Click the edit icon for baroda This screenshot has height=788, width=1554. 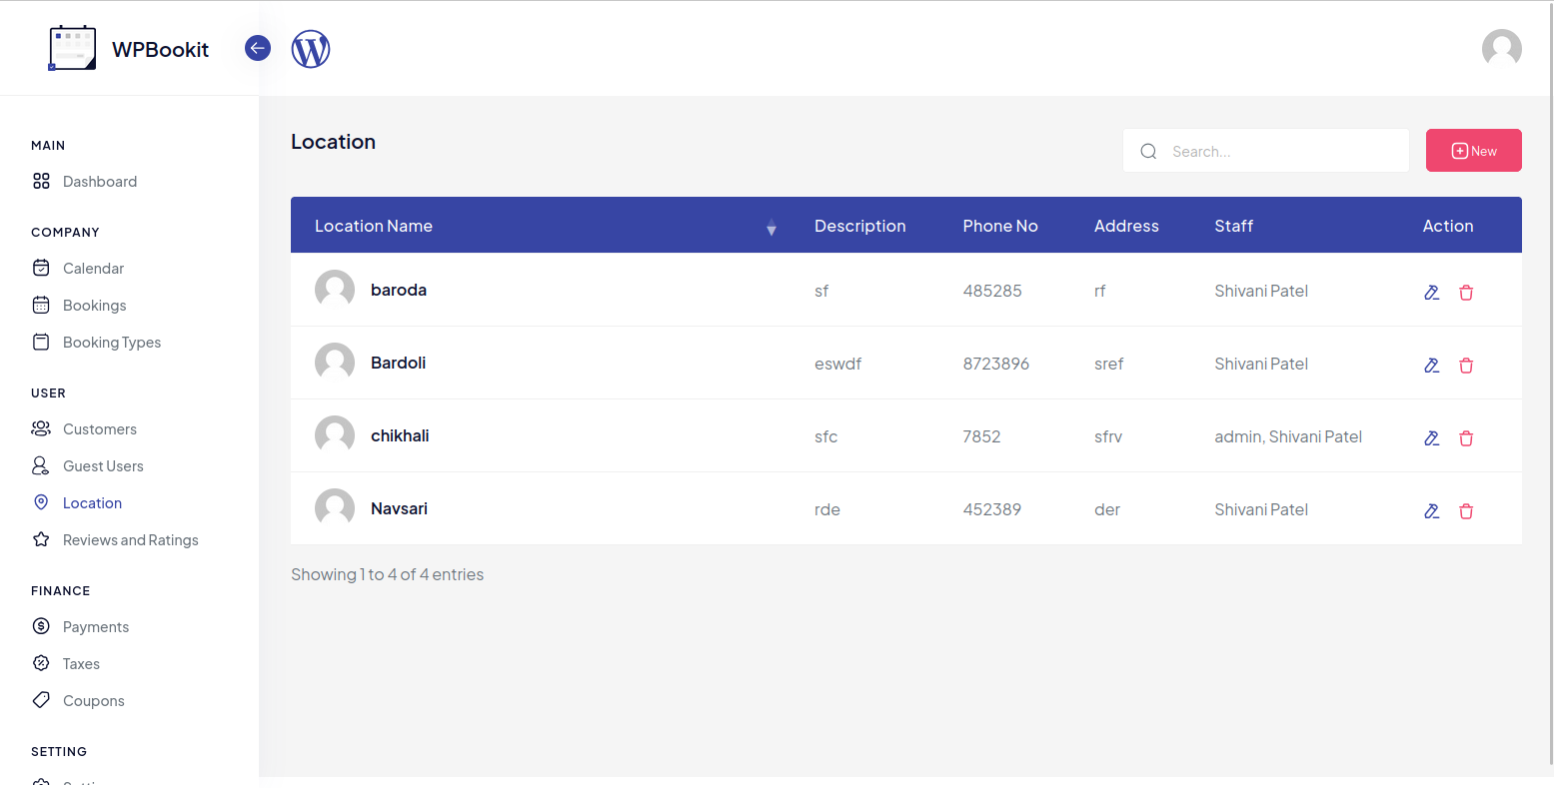coord(1431,293)
